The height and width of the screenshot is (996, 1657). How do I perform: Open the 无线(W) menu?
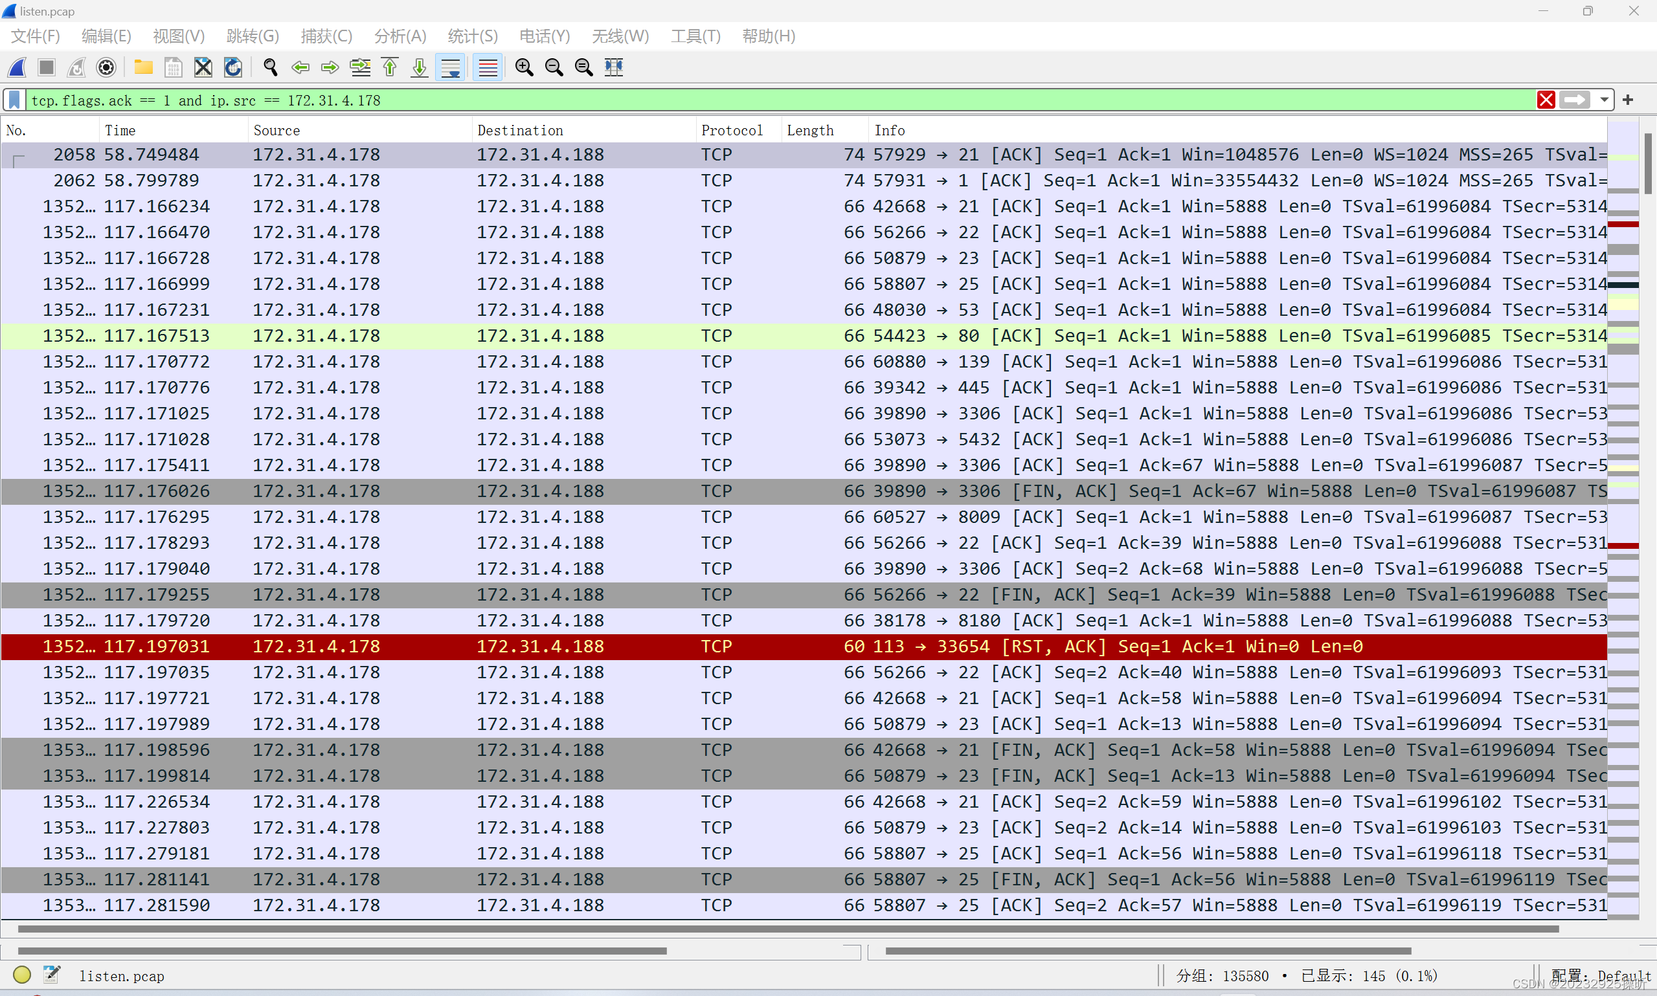(x=620, y=36)
